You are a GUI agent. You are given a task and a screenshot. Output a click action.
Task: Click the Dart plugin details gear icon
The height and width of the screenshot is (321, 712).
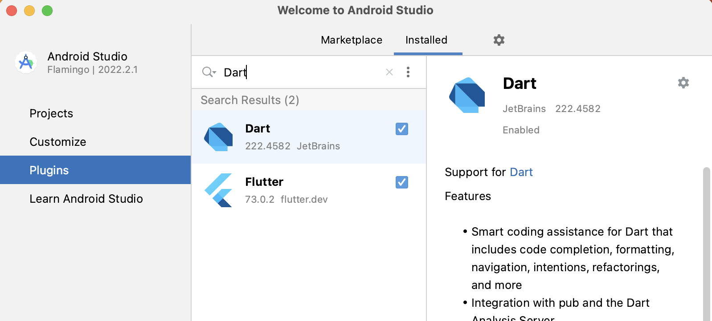[683, 83]
